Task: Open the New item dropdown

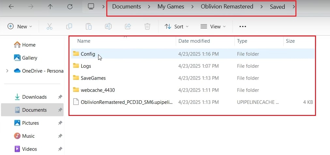Action: 20,26
